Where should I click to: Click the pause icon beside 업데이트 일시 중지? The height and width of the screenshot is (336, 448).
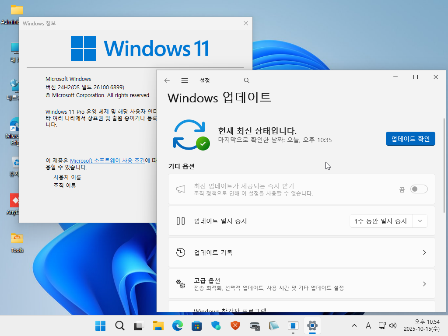coord(181,221)
